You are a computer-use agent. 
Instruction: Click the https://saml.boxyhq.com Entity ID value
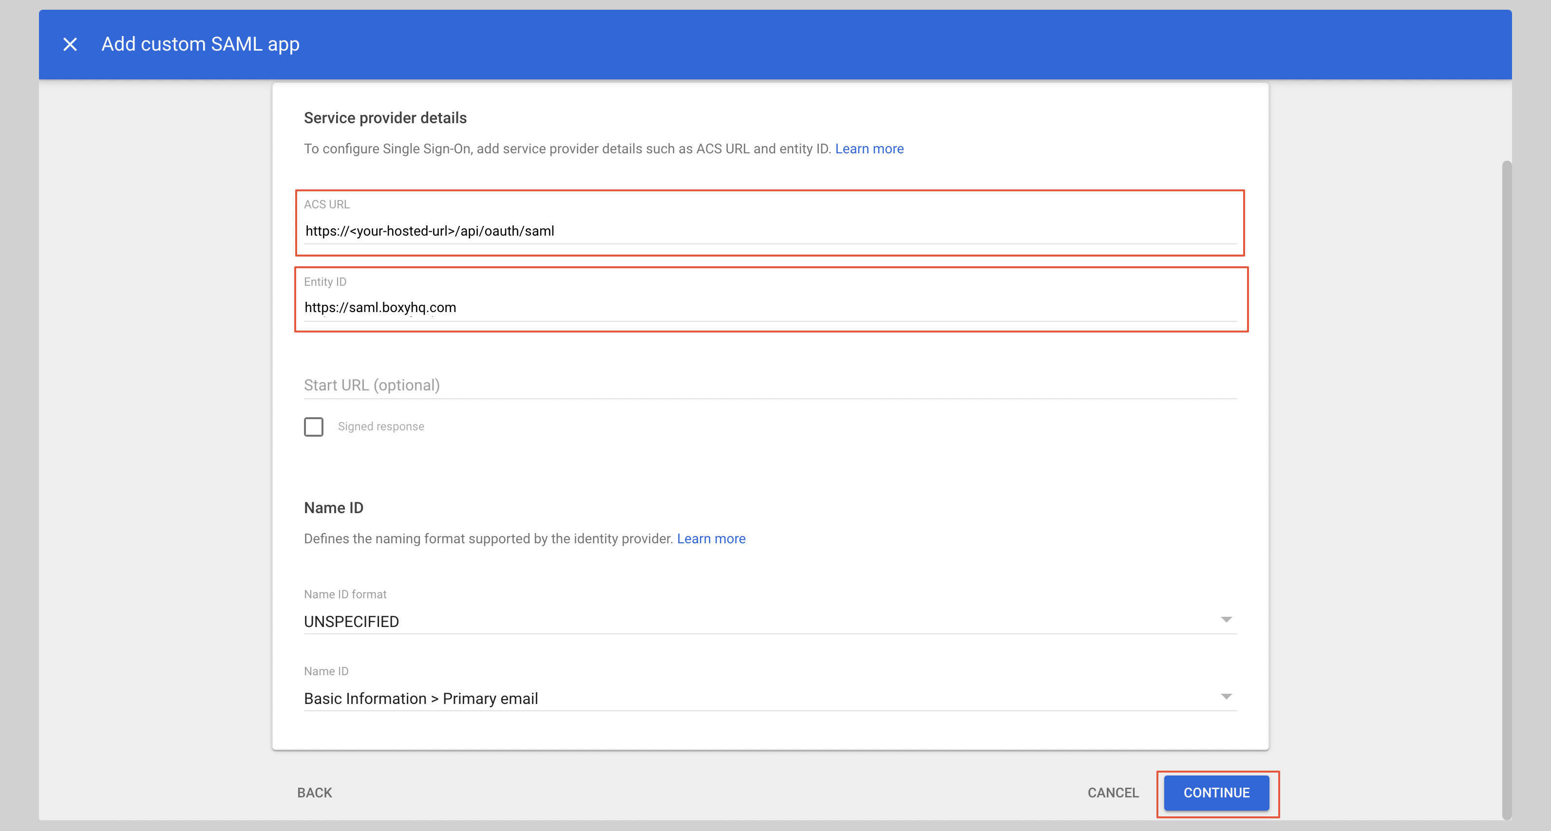coord(380,308)
